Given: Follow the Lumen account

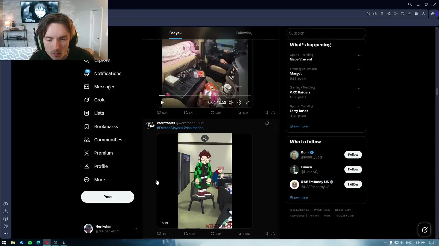Looking at the screenshot, I should tap(353, 169).
